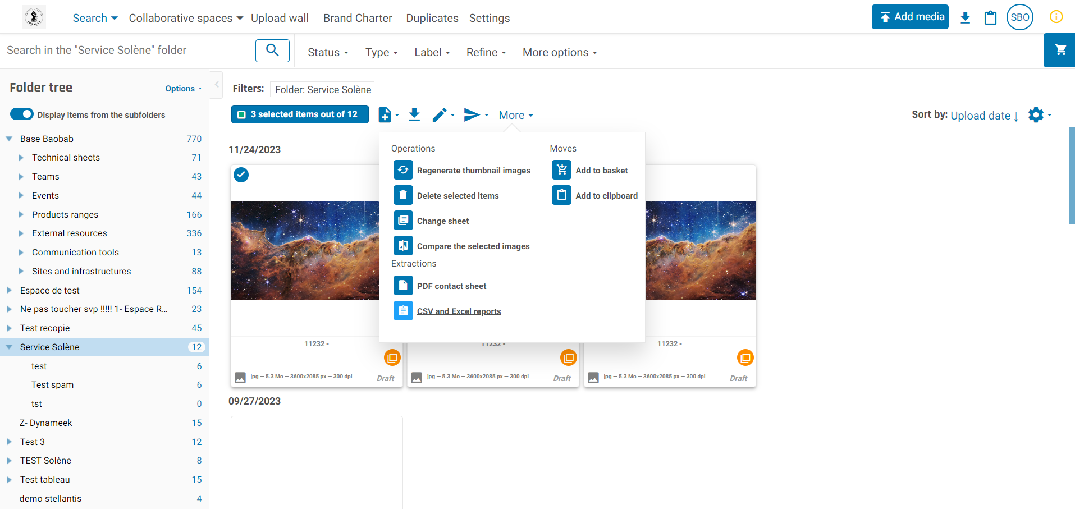Image resolution: width=1075 pixels, height=509 pixels.
Task: Open the first nebula image thumbnail
Action: tap(305, 250)
